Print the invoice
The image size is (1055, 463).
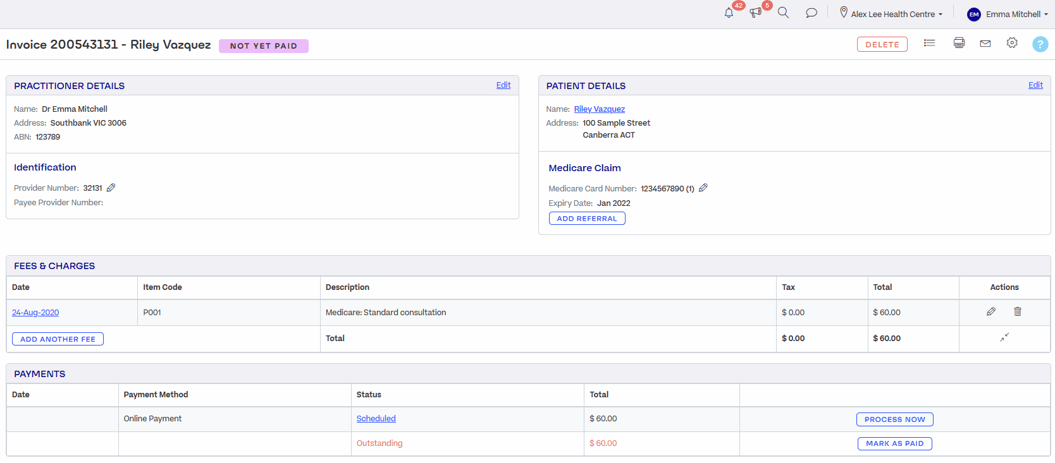[x=959, y=43]
